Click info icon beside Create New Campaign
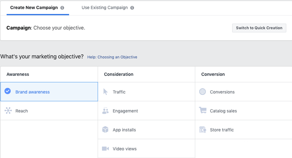Screen dimensions: 292x158 click(62, 8)
